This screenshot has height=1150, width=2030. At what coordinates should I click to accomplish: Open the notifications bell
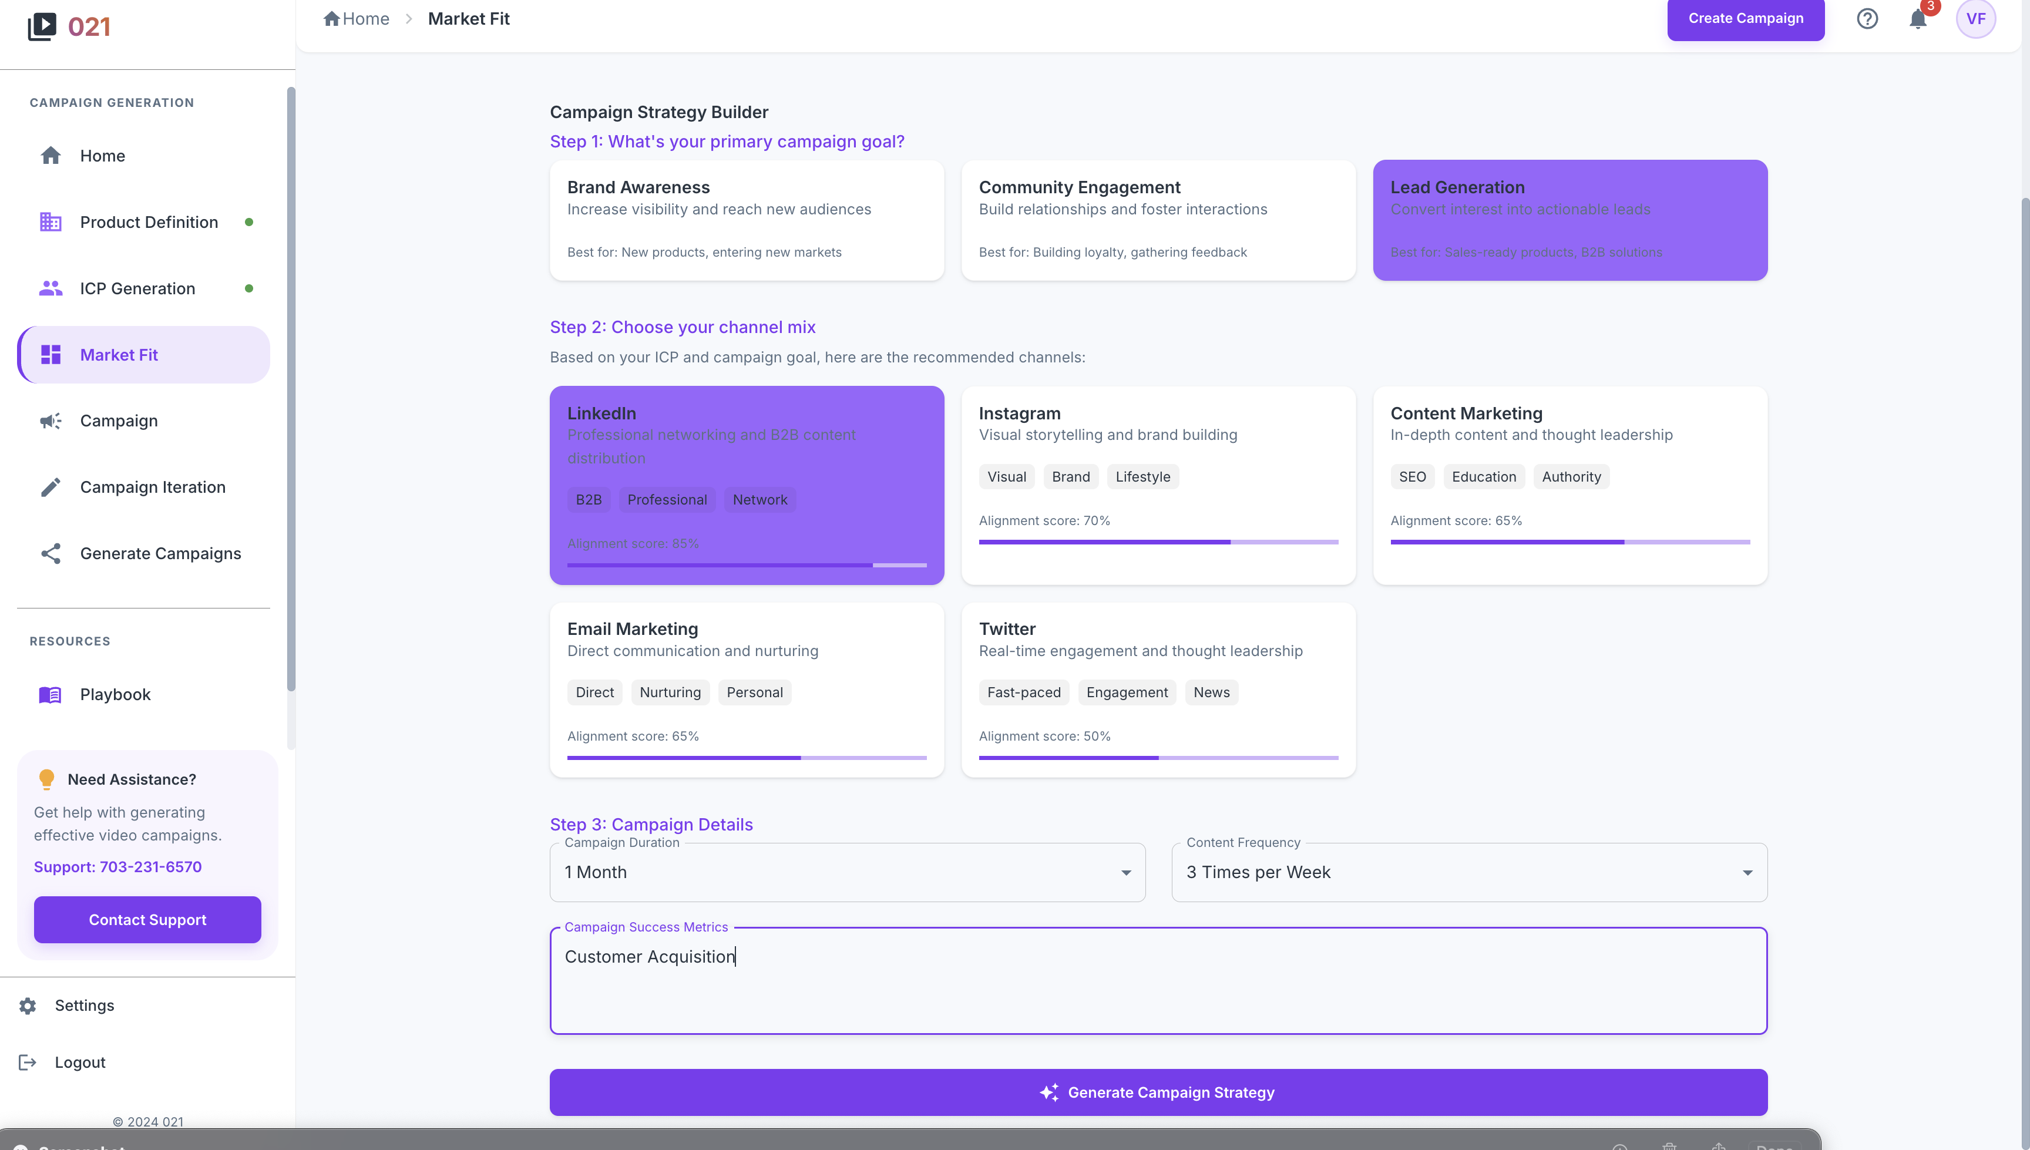(1917, 19)
